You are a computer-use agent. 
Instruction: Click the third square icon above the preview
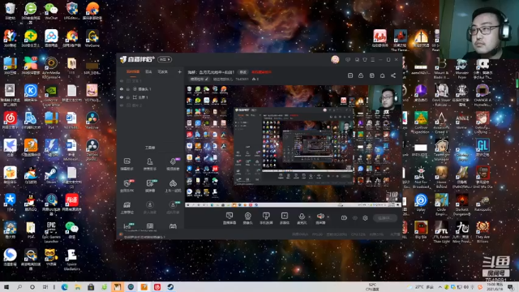point(371,75)
